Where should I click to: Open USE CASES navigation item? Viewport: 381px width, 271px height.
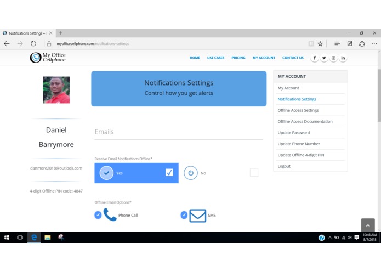(215, 58)
